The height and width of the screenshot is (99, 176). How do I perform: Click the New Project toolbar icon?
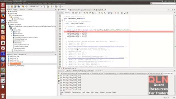(12, 7)
